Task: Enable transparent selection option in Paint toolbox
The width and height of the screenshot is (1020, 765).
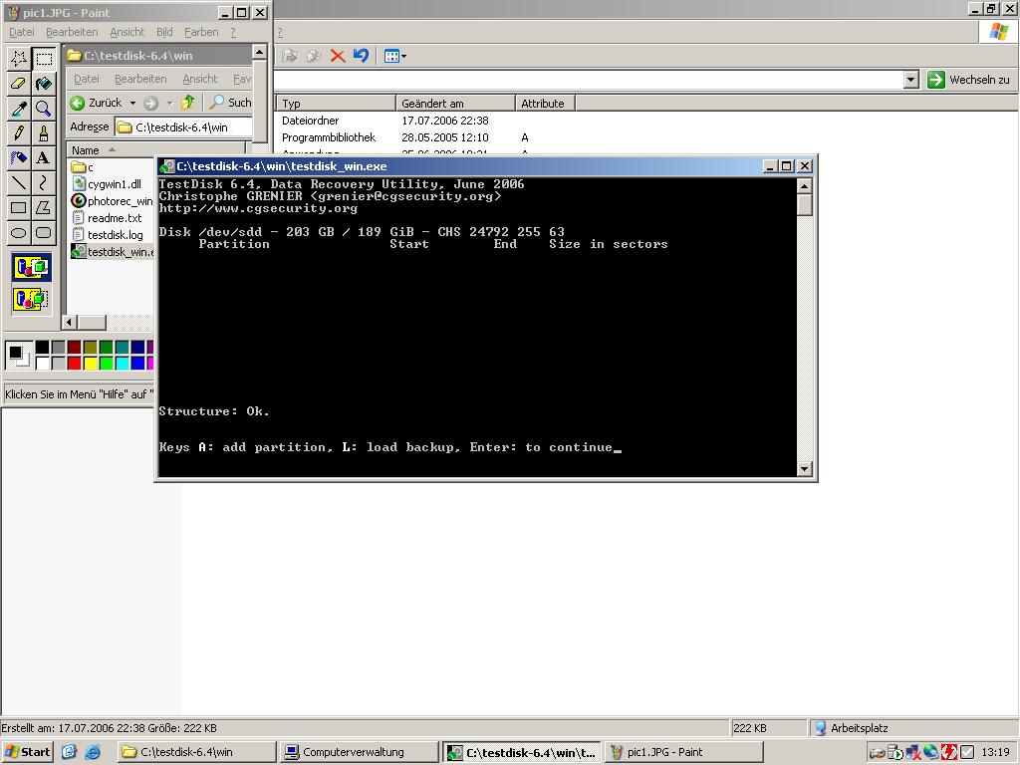Action: click(31, 299)
